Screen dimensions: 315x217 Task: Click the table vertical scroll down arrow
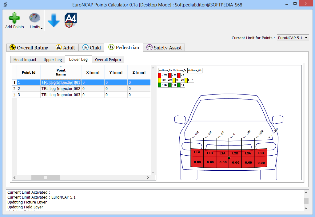(153, 172)
